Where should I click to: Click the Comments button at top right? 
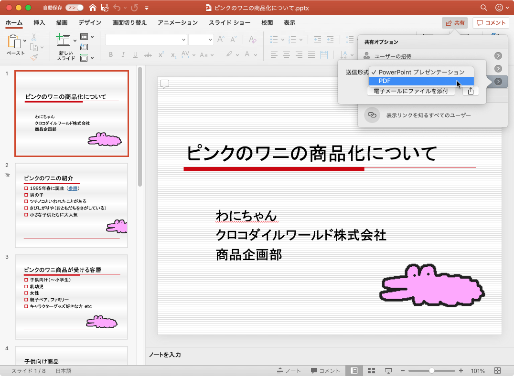[491, 23]
